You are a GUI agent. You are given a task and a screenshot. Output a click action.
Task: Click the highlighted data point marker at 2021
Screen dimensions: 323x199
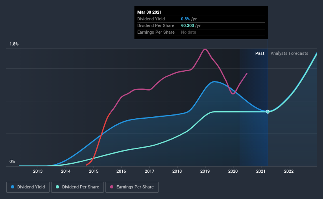[268, 112]
